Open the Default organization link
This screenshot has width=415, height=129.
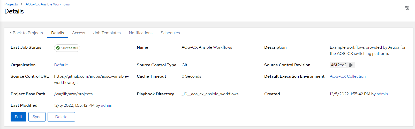pyautogui.click(x=61, y=65)
